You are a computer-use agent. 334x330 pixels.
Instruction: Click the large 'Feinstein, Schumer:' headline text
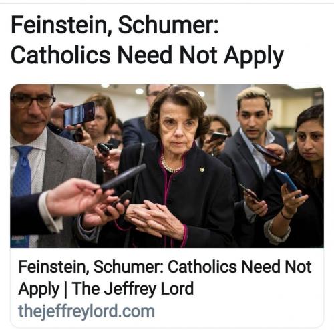(115, 25)
